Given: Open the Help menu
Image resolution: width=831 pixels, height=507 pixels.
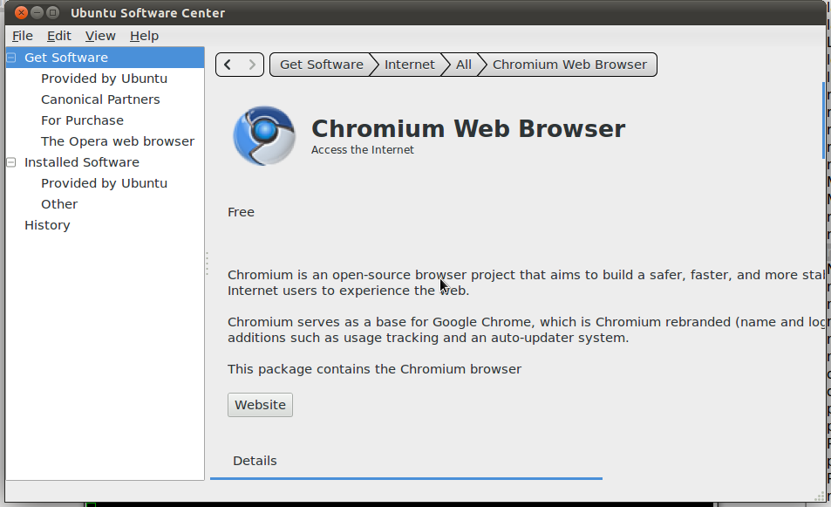Looking at the screenshot, I should pos(144,36).
